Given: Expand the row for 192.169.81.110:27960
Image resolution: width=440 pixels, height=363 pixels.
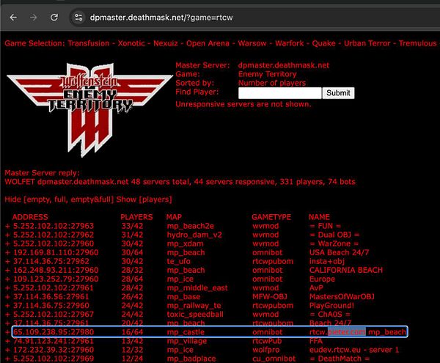Looking at the screenshot, I should 7,252.
